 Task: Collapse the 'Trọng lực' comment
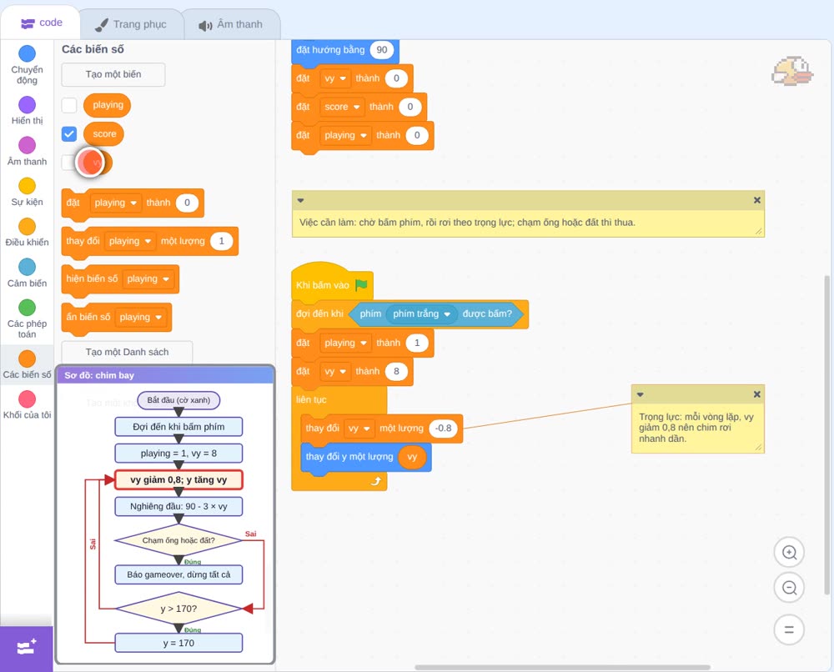[640, 394]
